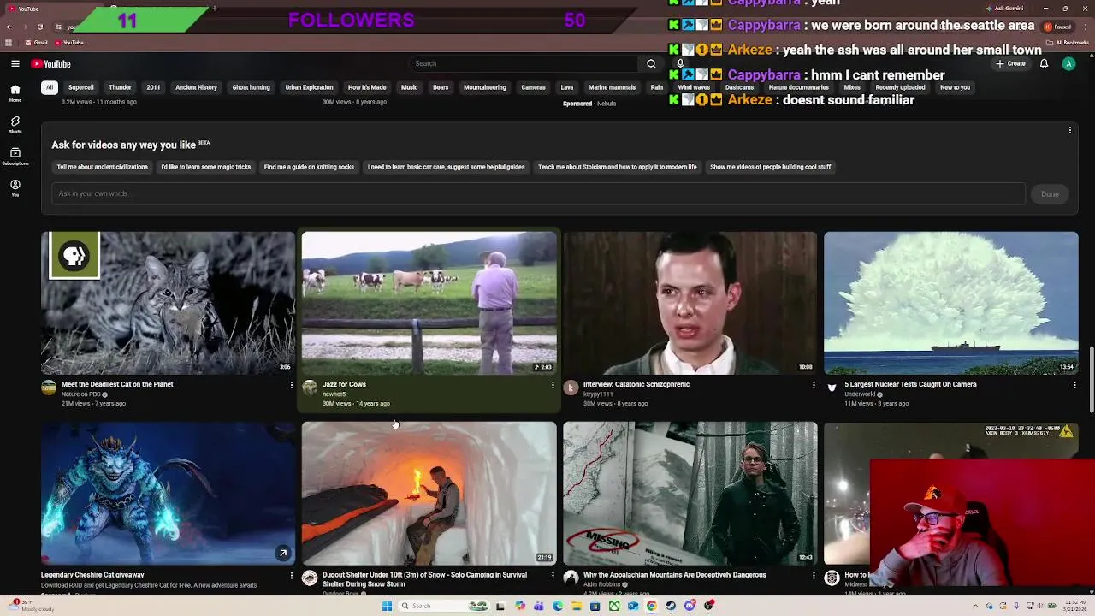The width and height of the screenshot is (1095, 616).
Task: Click the Done button
Action: tap(1050, 194)
